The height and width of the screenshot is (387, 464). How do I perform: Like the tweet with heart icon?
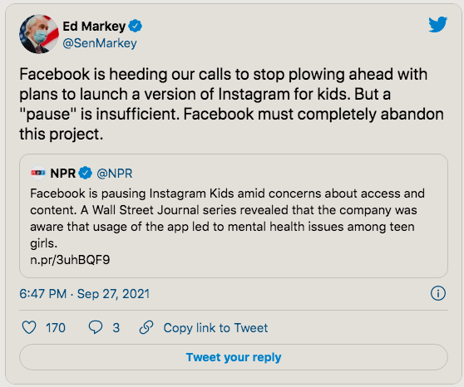point(29,327)
